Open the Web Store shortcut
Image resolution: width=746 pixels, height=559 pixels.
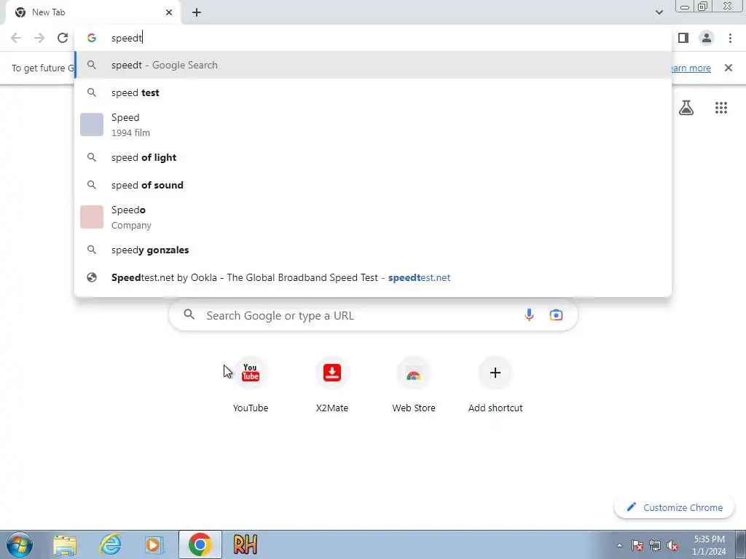coord(414,384)
